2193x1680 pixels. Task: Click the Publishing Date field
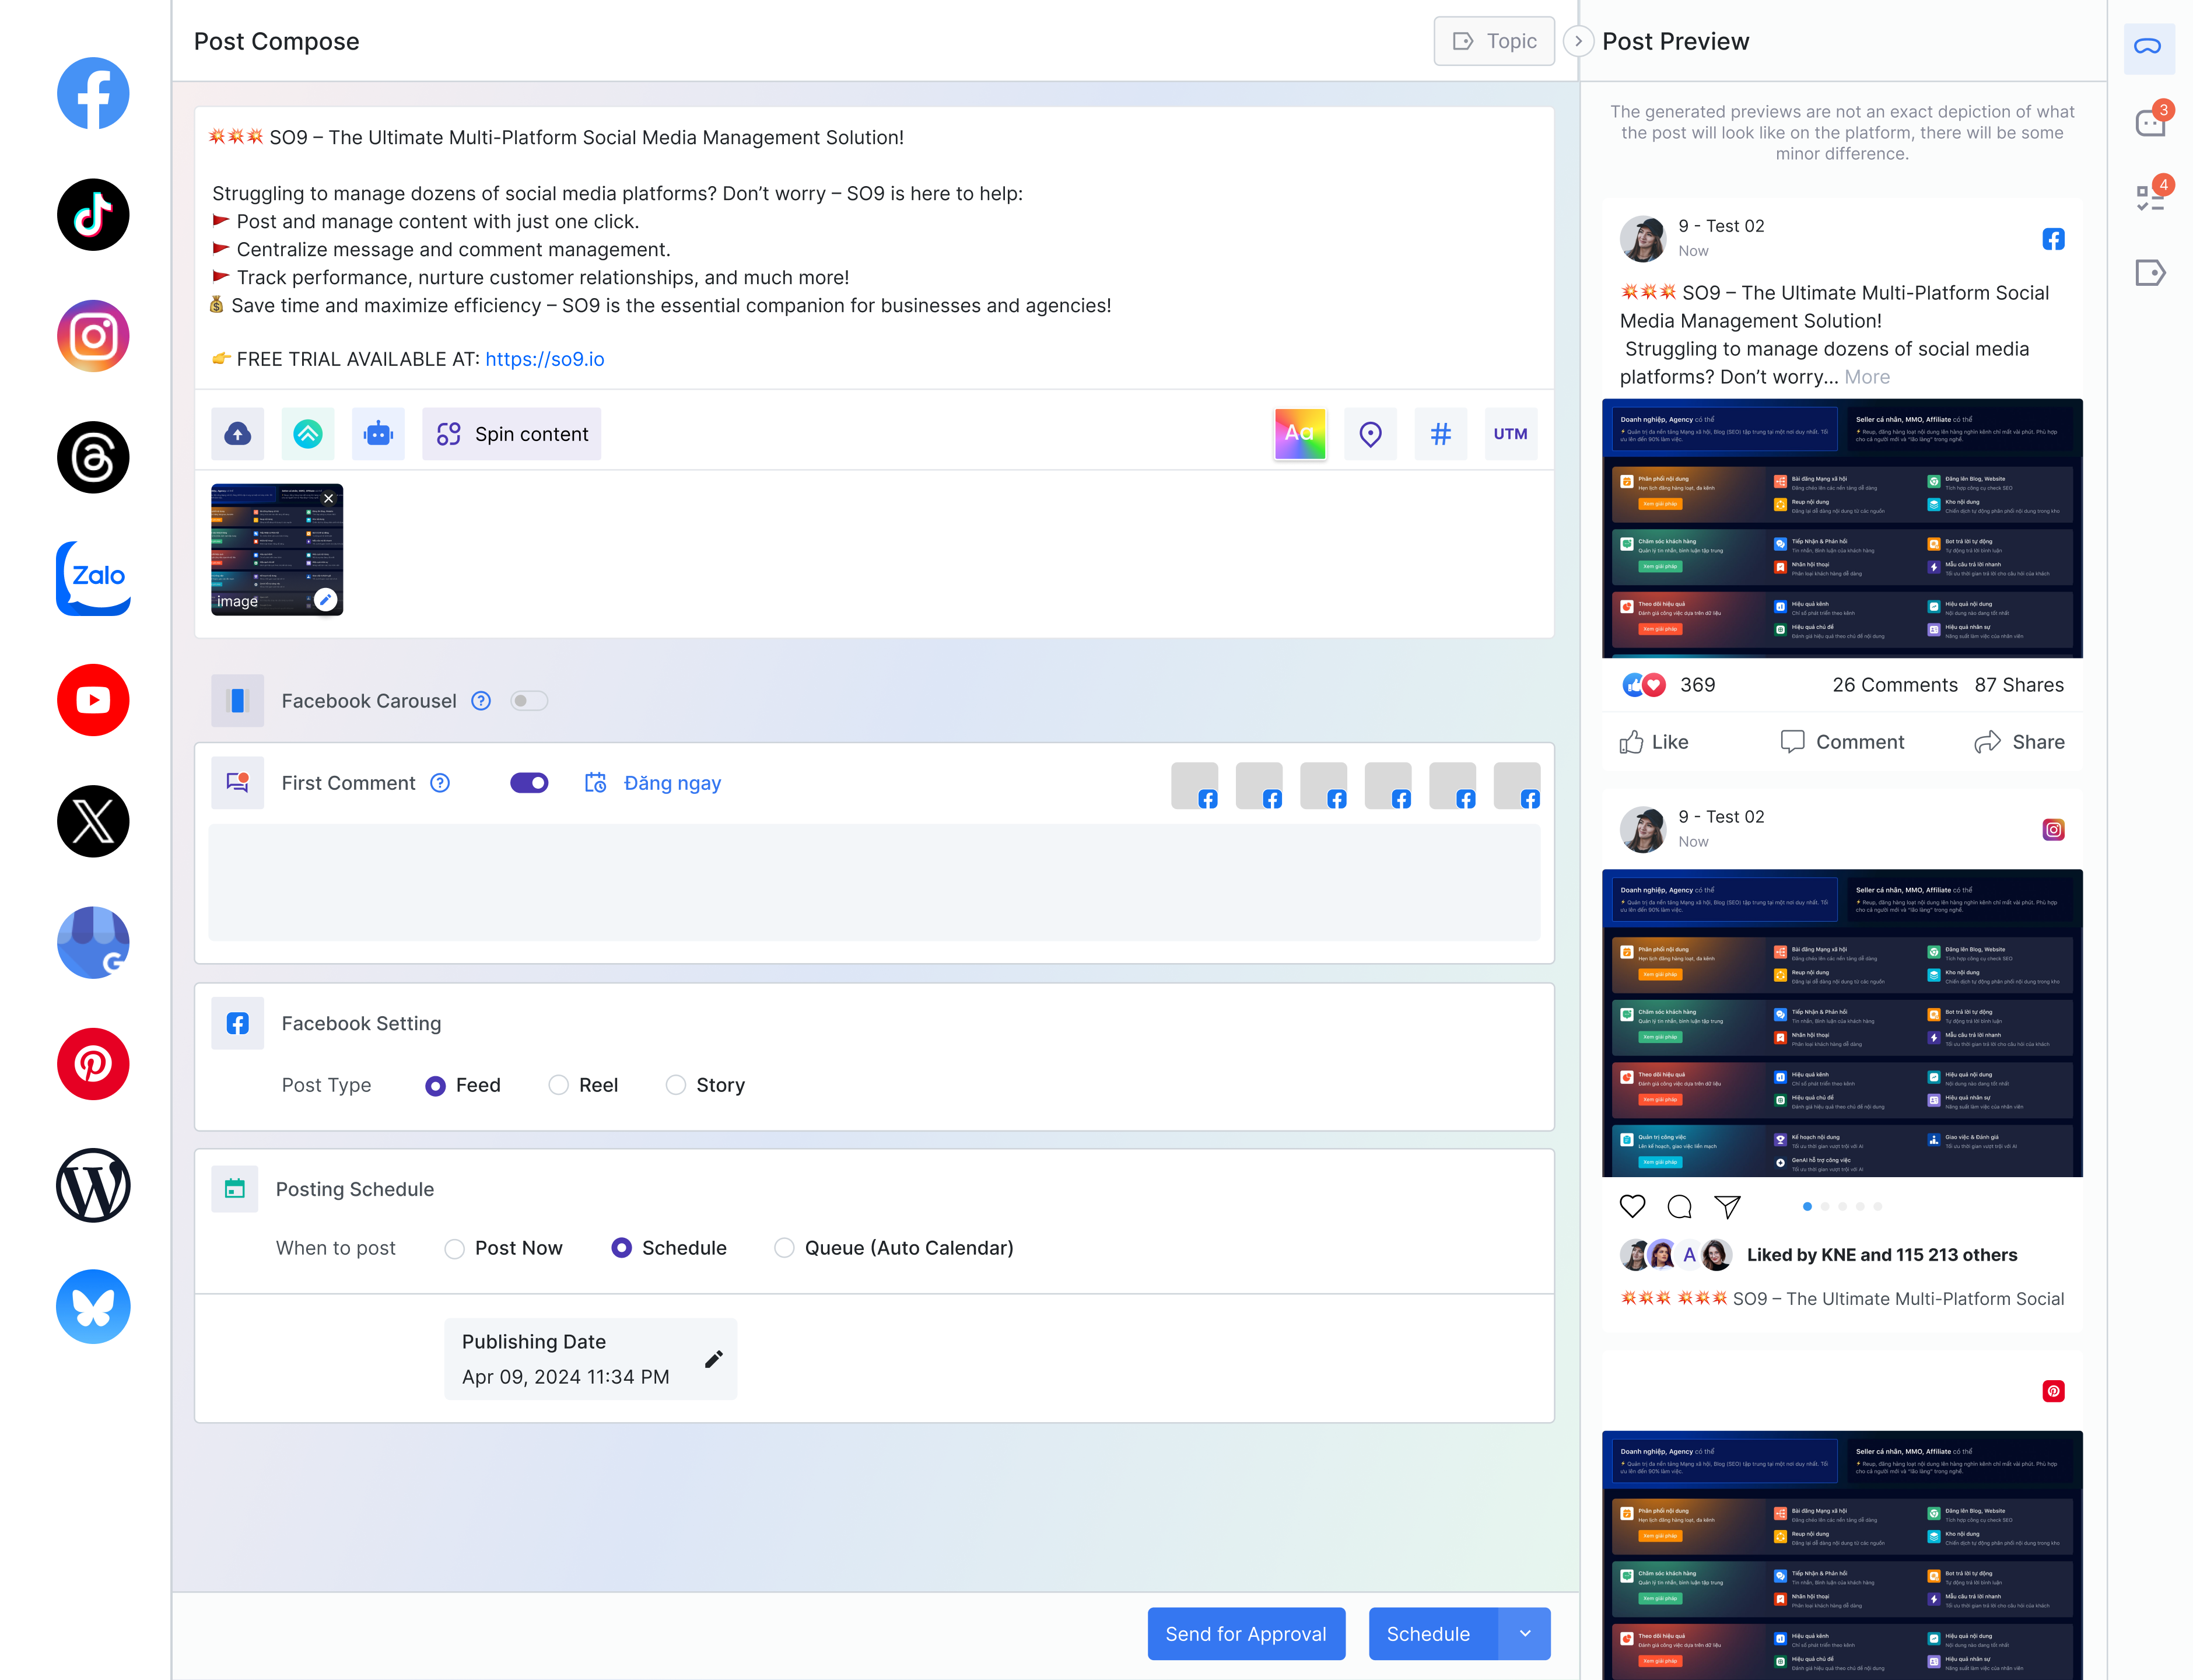tap(591, 1359)
